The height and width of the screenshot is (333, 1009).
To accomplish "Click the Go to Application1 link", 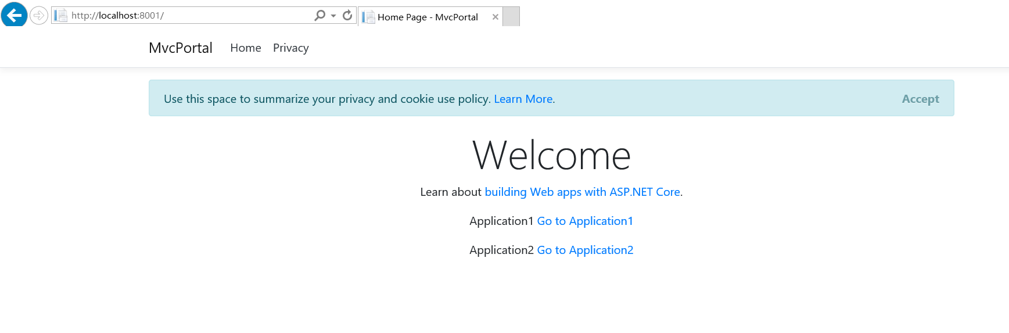I will pos(585,221).
